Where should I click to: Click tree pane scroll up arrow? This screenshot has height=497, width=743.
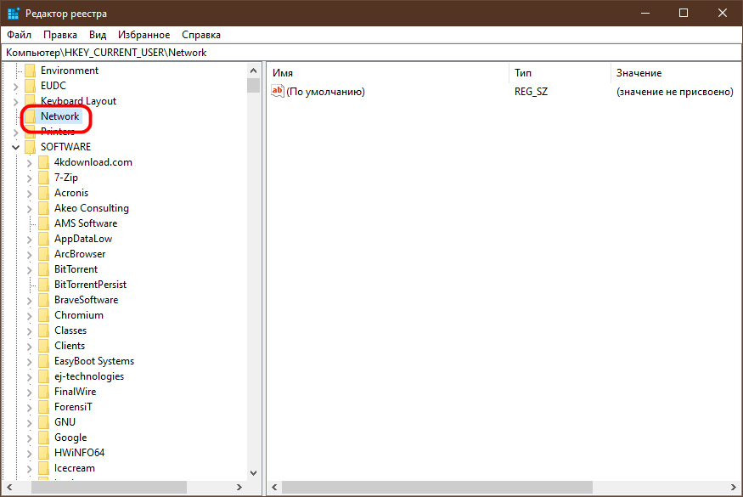254,71
